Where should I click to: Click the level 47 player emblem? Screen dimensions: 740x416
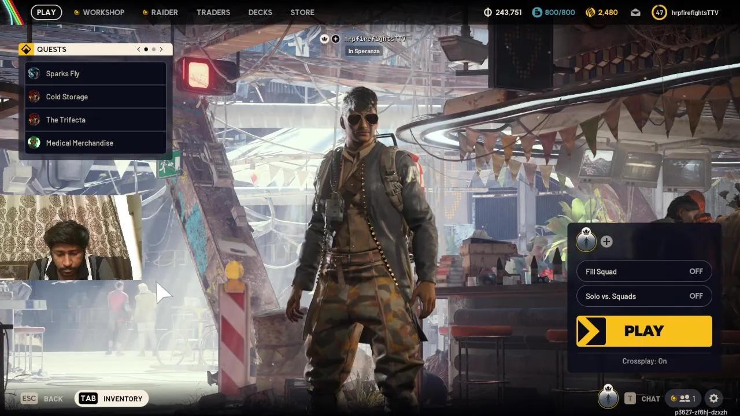659,12
